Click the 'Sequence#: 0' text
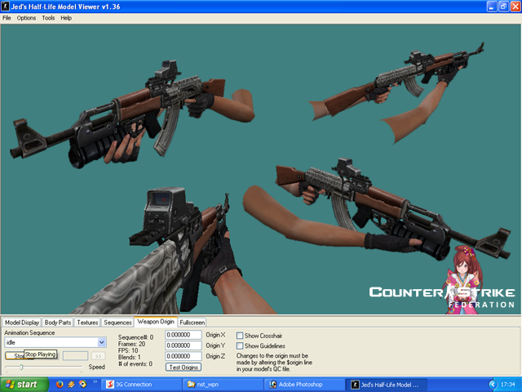Image resolution: width=522 pixels, height=392 pixels. [x=135, y=337]
